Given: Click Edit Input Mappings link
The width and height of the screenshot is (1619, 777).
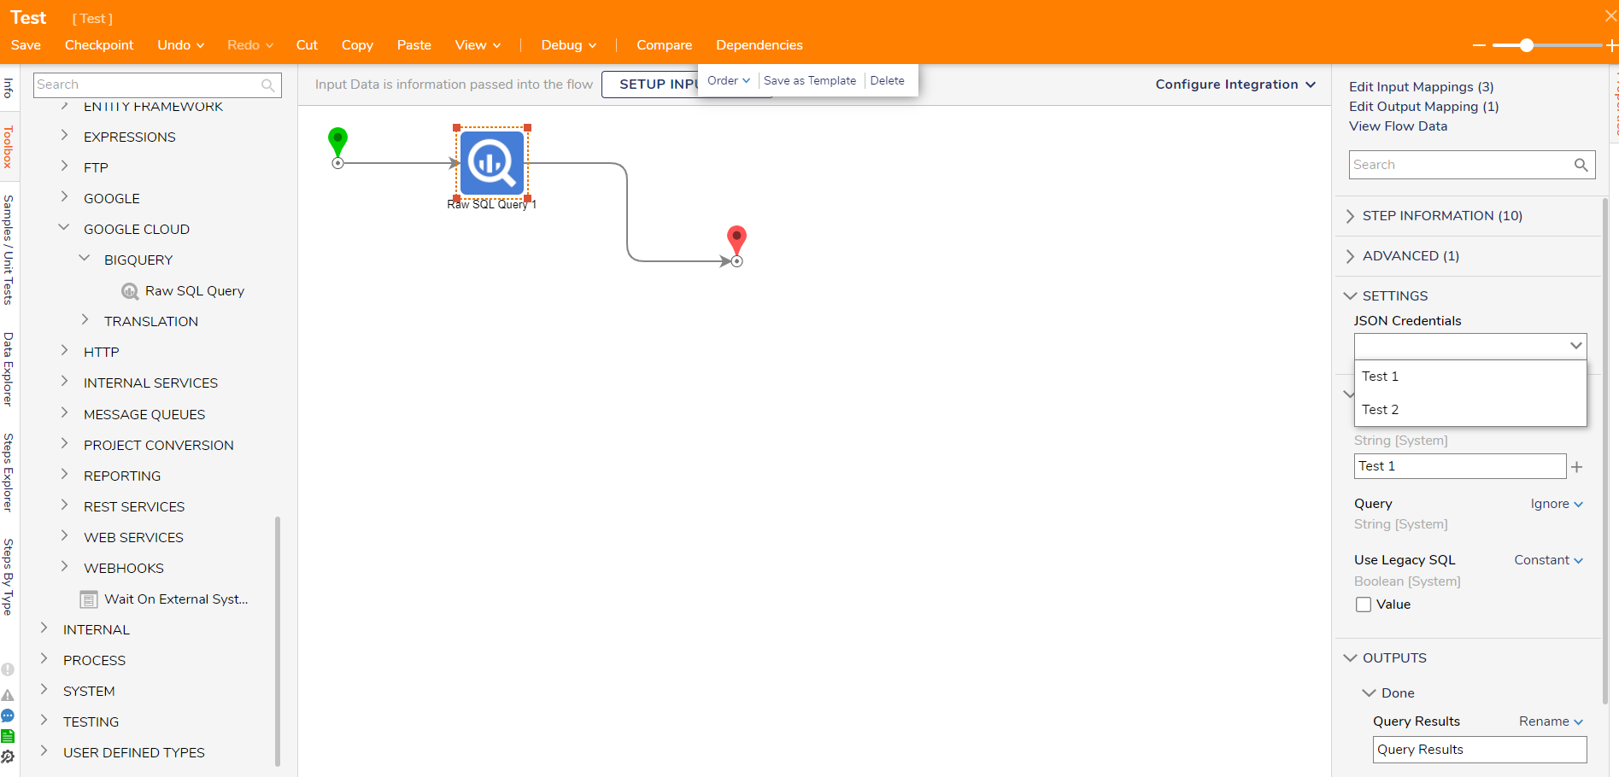Looking at the screenshot, I should [1422, 87].
